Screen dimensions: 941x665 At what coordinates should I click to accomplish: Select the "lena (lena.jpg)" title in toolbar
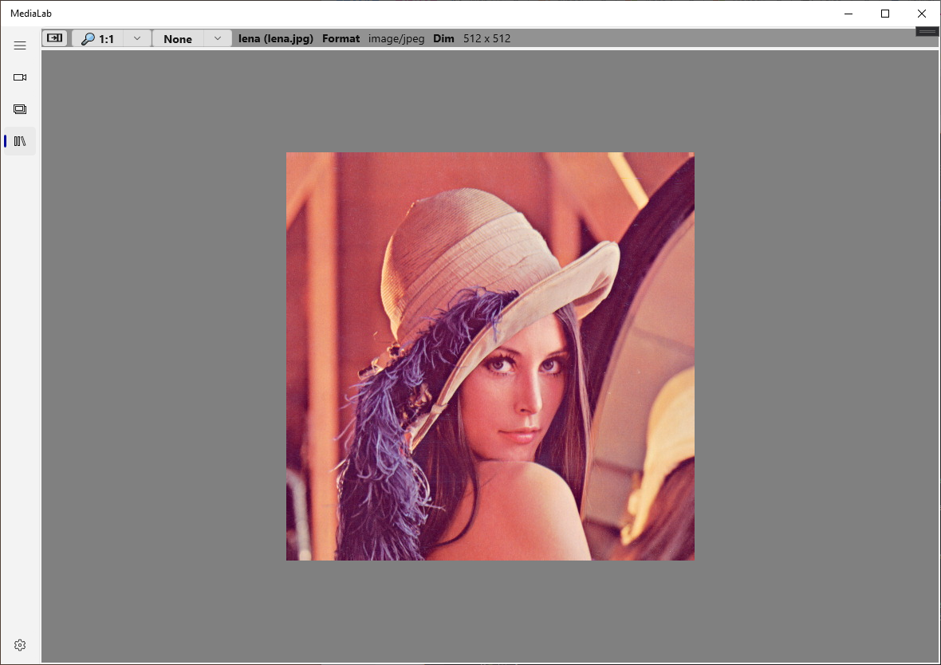[x=275, y=37]
